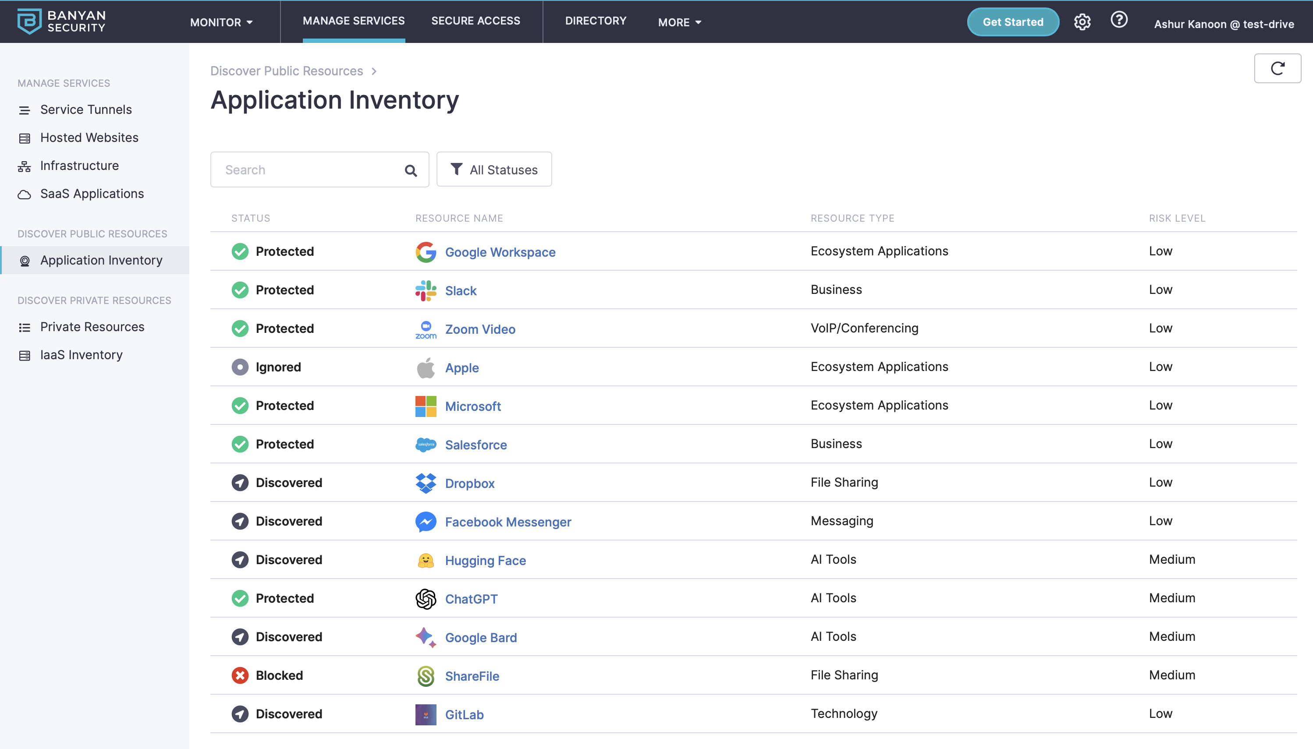Click the Discover Public Resources breadcrumb
Image resolution: width=1313 pixels, height=749 pixels.
tap(287, 71)
